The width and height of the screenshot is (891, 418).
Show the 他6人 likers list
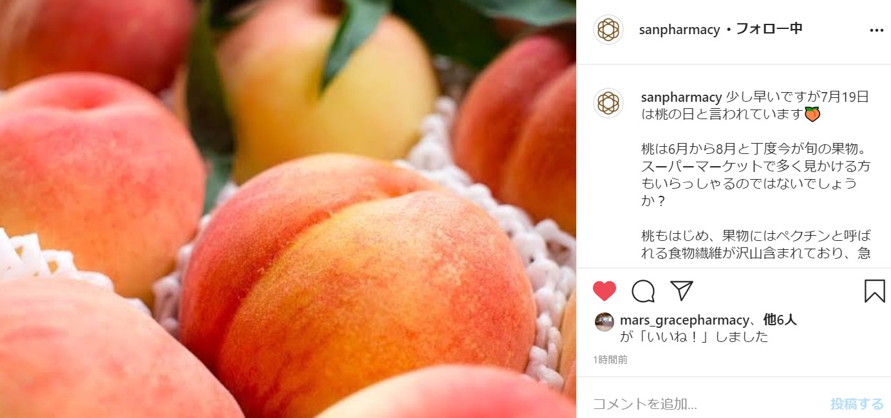coord(780,320)
